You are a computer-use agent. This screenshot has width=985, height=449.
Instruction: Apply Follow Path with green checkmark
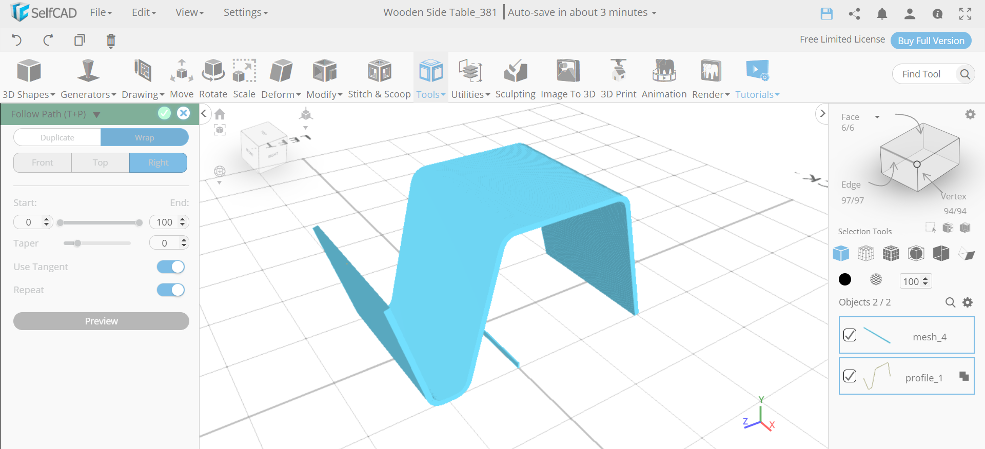click(x=164, y=113)
